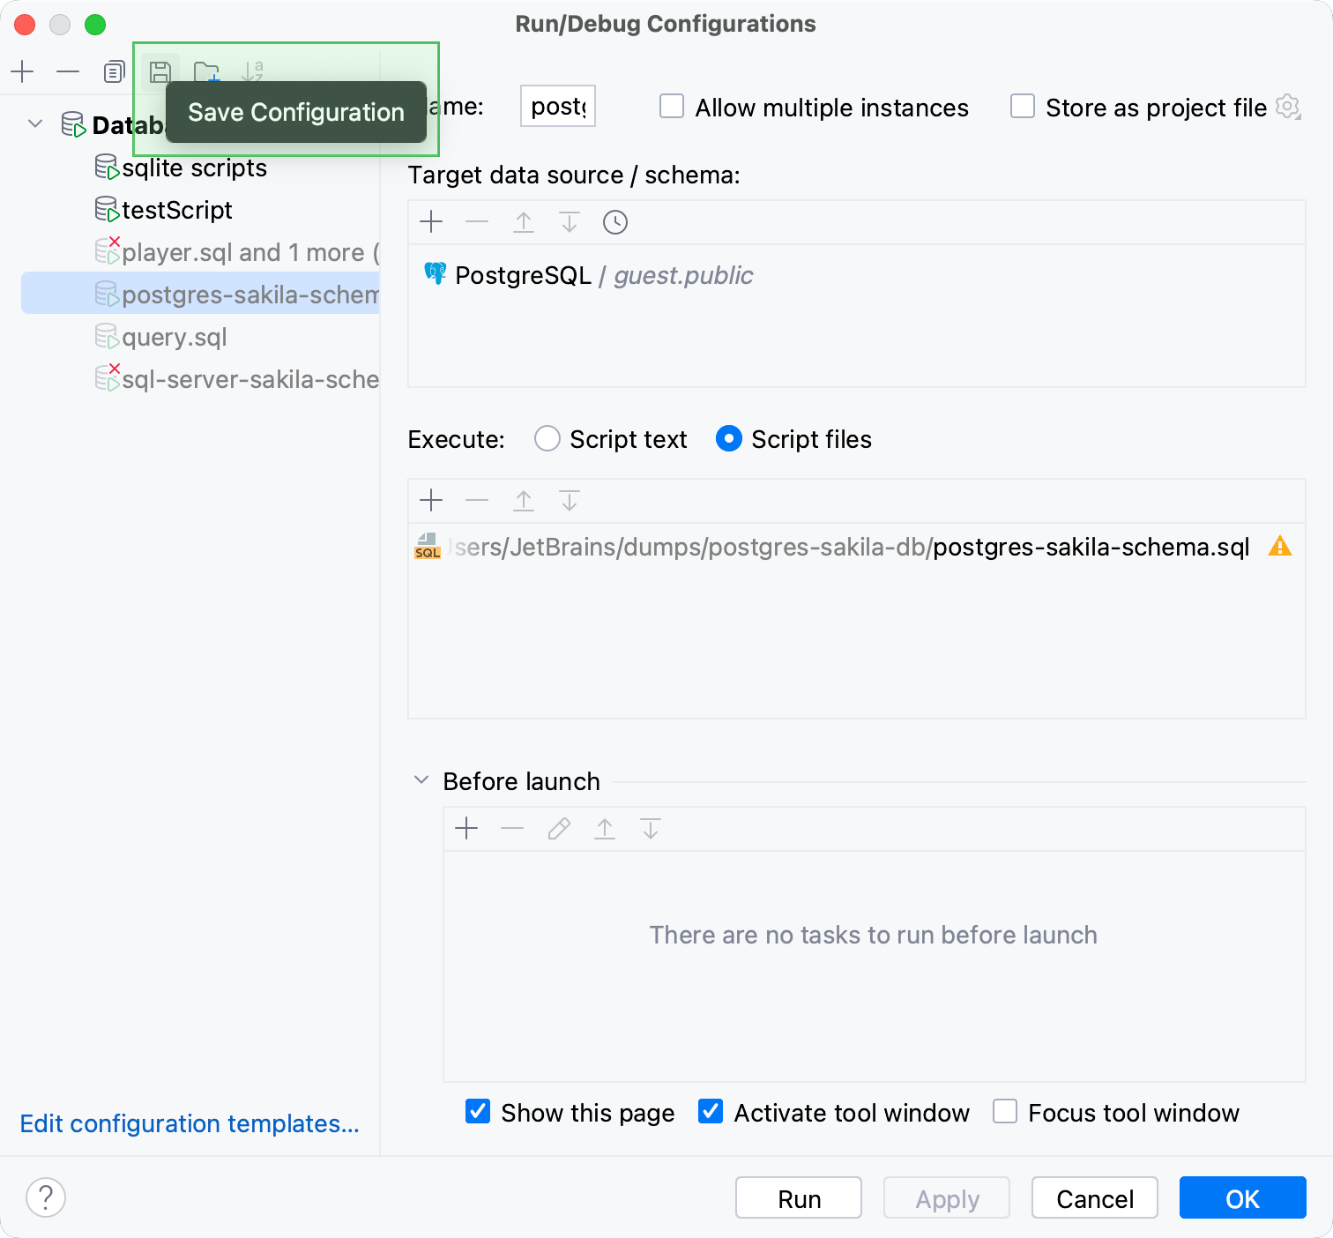Open Store as project file settings gear
Viewport: 1333px width, 1238px height.
pos(1288,107)
